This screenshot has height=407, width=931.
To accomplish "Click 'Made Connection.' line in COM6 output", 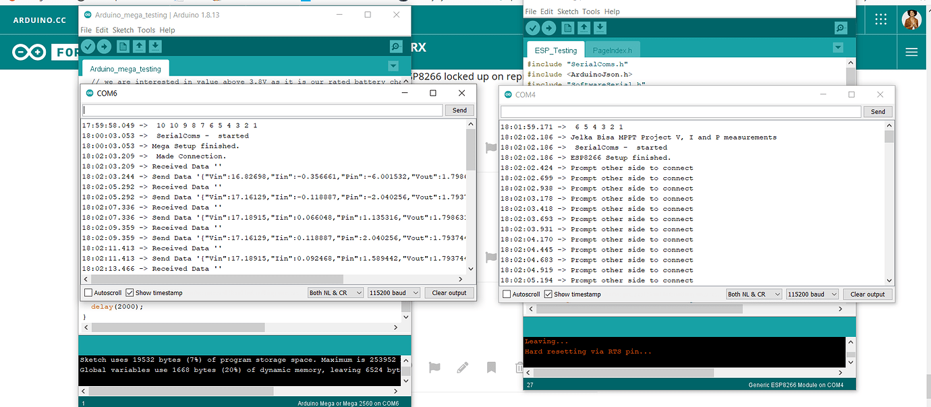I will (x=191, y=156).
